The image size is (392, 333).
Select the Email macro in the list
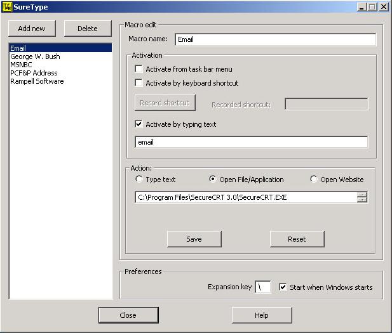click(60, 48)
